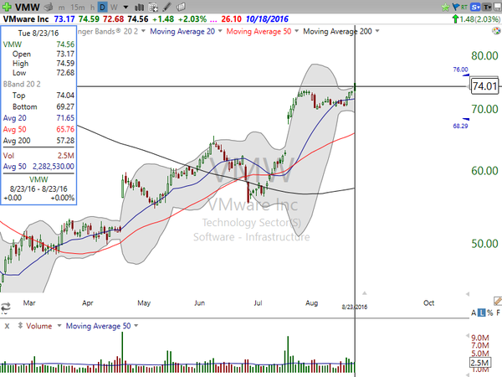Click the Volume indicator label

[x=38, y=326]
